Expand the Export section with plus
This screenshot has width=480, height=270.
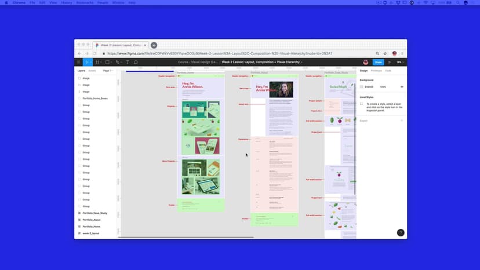point(402,121)
